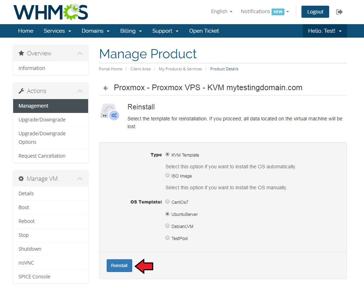This screenshot has width=364, height=288.
Task: Open Details in Manage VM panel
Action: coord(50,194)
